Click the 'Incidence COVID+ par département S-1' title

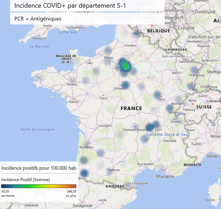pyautogui.click(x=70, y=6)
